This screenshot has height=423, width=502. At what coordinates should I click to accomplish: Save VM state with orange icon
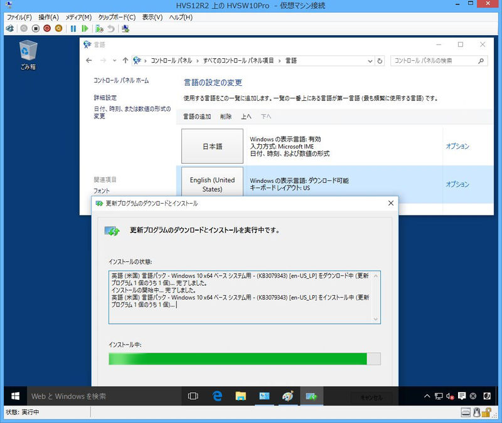point(58,28)
